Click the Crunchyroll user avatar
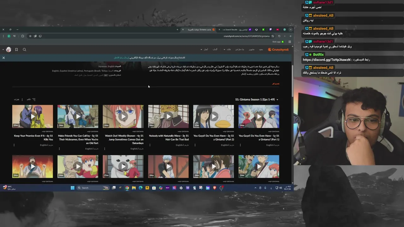Image resolution: width=404 pixels, height=227 pixels. click(9, 49)
